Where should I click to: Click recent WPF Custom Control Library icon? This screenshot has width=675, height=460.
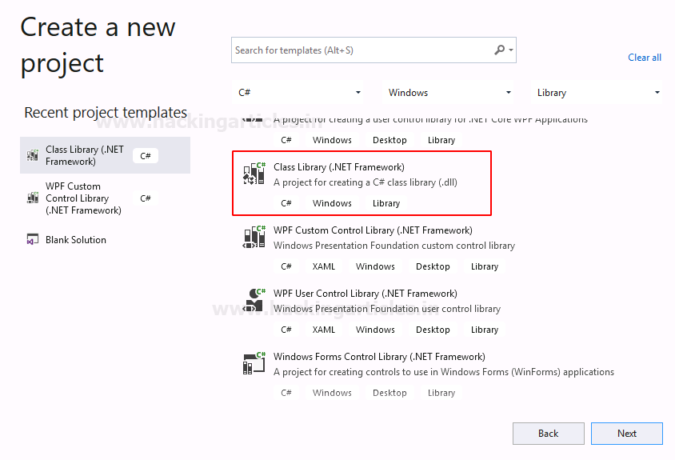coord(33,198)
